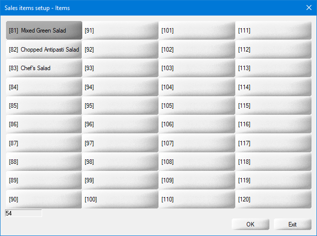Pick item slot 111

click(273, 31)
